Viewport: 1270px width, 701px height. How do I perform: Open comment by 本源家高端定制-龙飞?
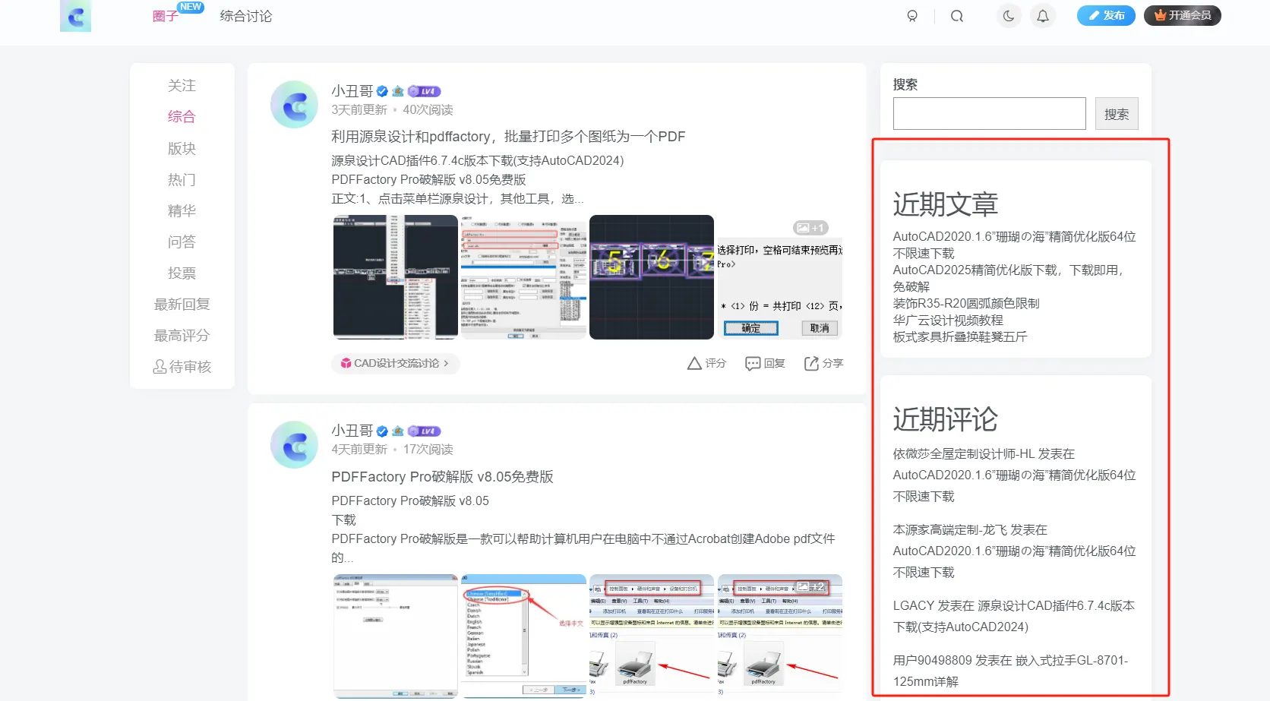[x=1014, y=551]
